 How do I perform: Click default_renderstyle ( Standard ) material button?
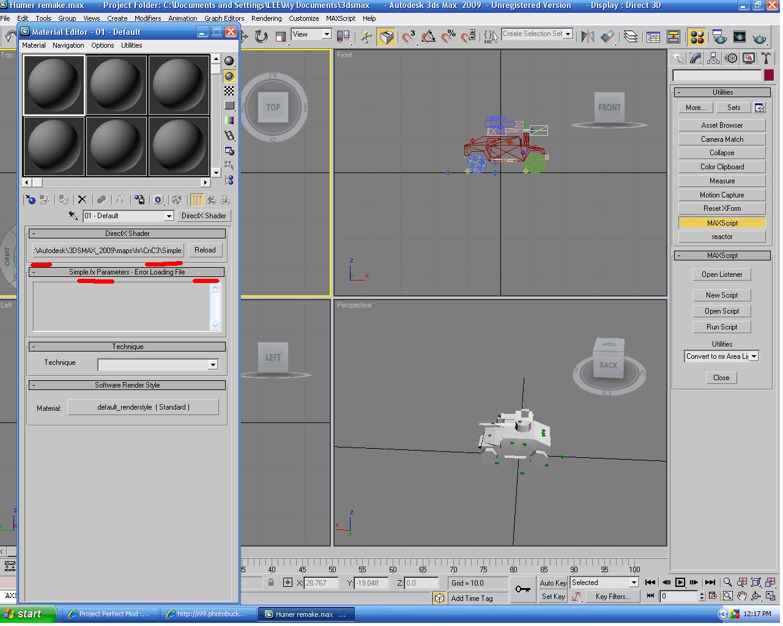tap(143, 407)
